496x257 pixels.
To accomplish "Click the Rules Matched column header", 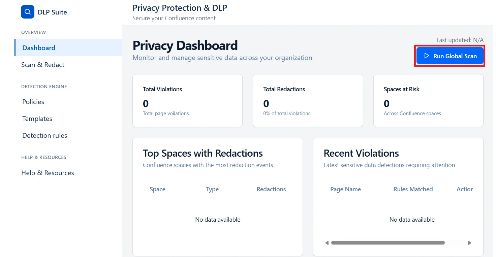I will pos(413,189).
